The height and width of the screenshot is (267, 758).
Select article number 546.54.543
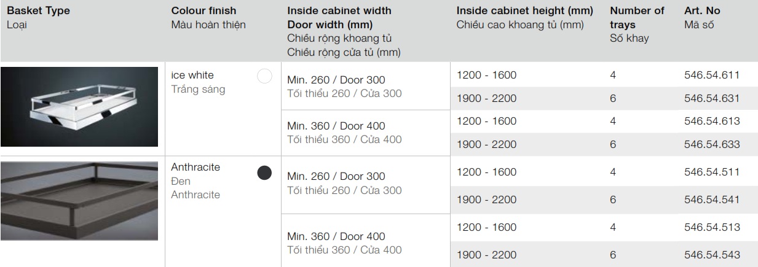(x=711, y=255)
